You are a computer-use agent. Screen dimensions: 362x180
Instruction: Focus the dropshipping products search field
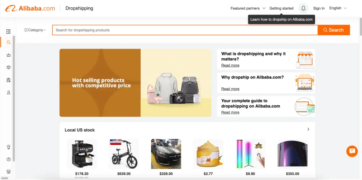pyautogui.click(x=185, y=30)
